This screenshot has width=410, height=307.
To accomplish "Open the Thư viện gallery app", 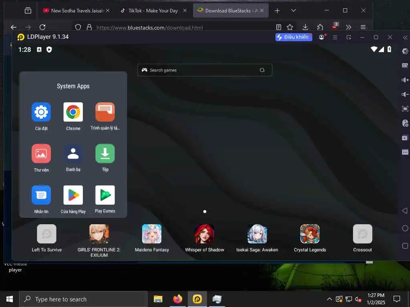I will pyautogui.click(x=41, y=153).
